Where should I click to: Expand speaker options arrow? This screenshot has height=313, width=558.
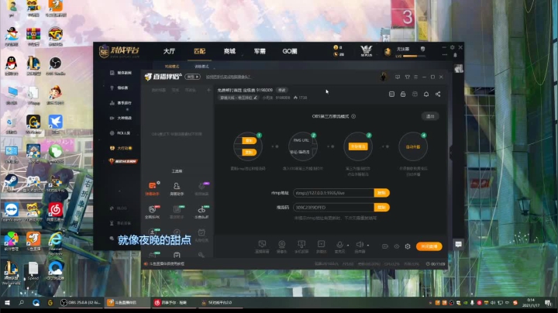(x=367, y=245)
